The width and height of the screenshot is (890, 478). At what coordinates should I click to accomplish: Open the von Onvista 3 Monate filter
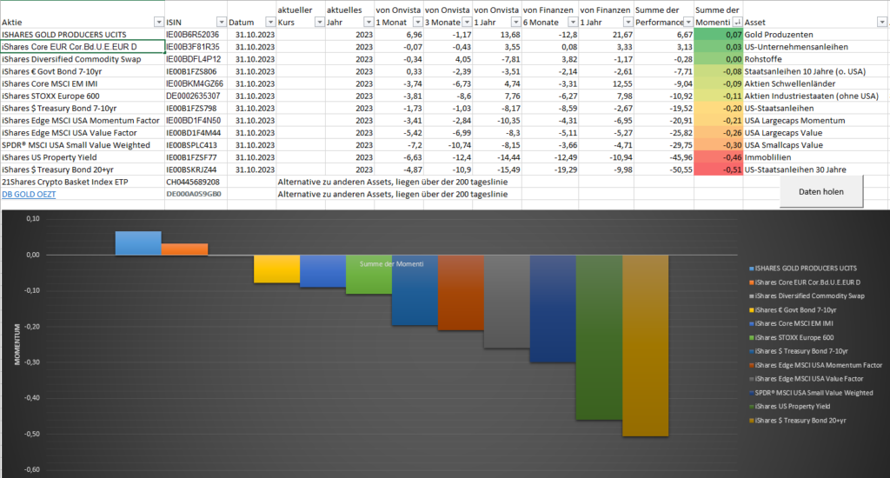pos(467,22)
